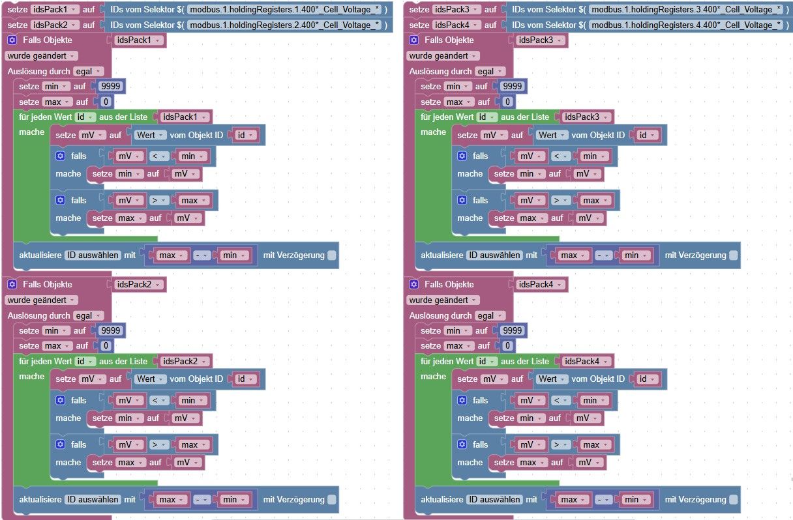
Task: Open 'wurde geändert' dropdown in idsPack1 trigger block
Action: tap(41, 56)
